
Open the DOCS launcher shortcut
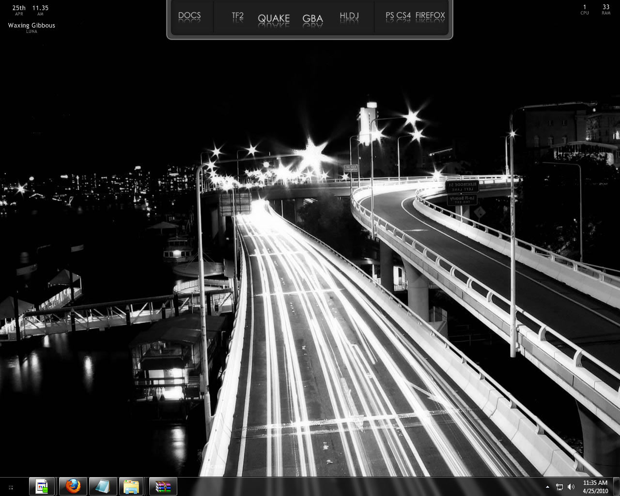pos(189,15)
